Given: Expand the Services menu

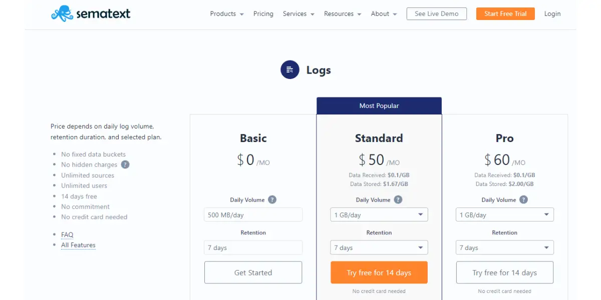Looking at the screenshot, I should [298, 13].
